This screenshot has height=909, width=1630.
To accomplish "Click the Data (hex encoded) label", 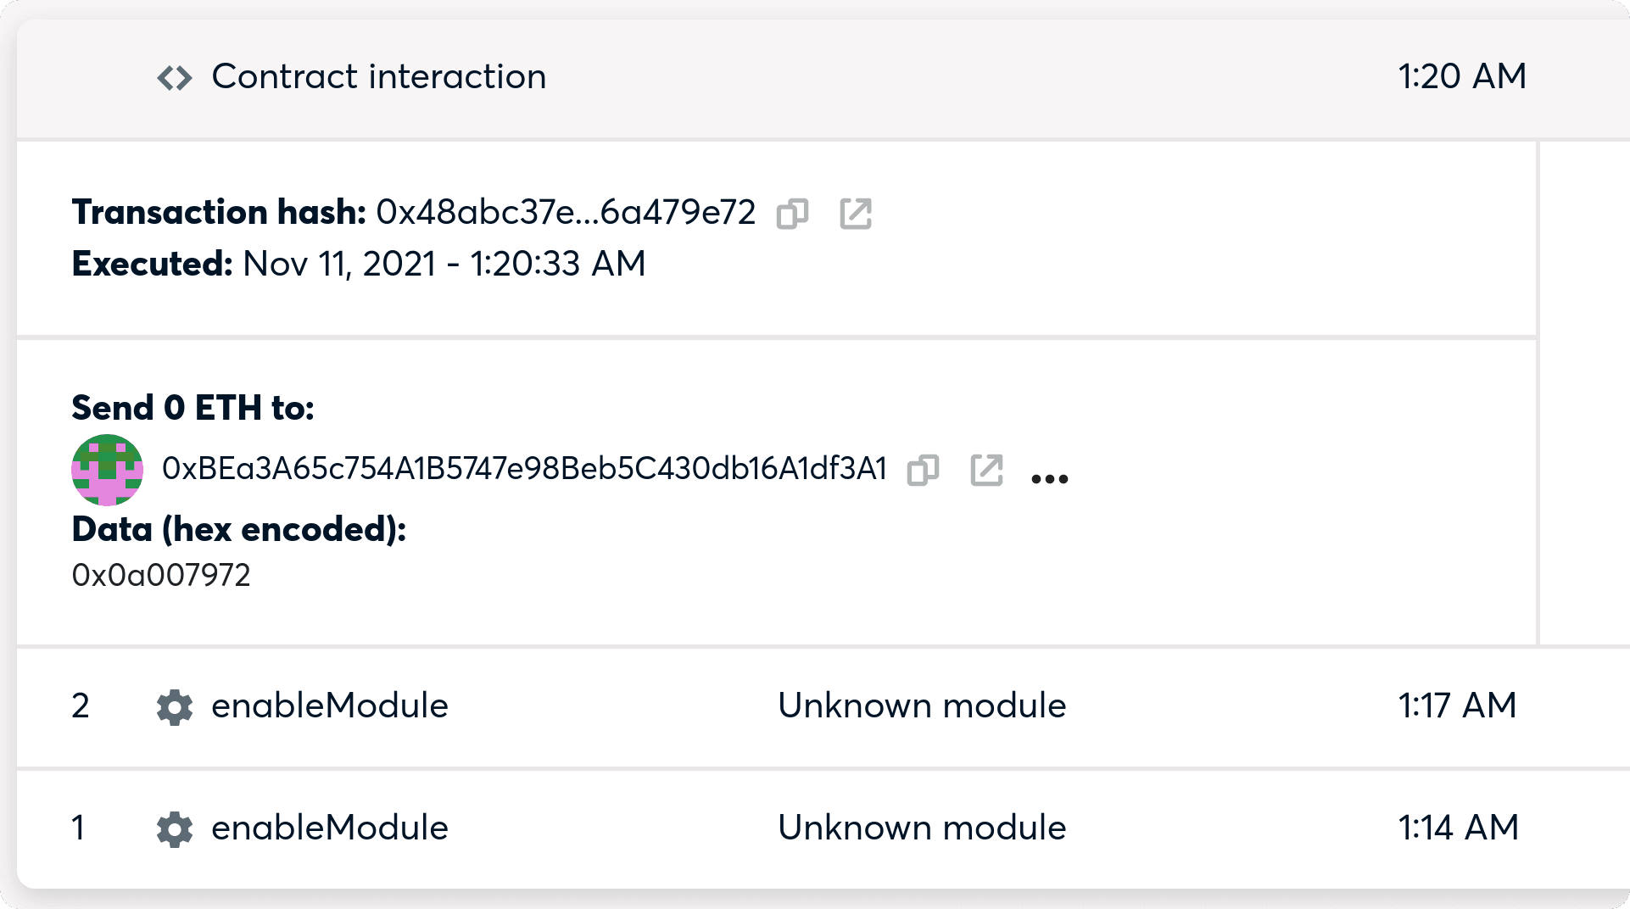I will [239, 529].
